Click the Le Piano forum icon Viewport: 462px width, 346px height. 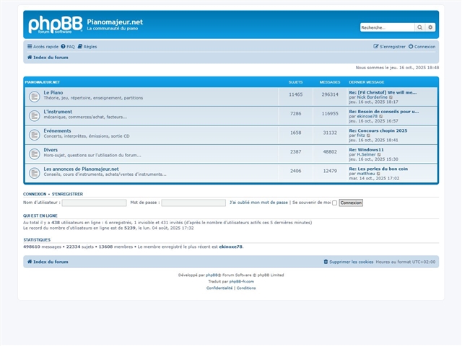[x=34, y=95]
